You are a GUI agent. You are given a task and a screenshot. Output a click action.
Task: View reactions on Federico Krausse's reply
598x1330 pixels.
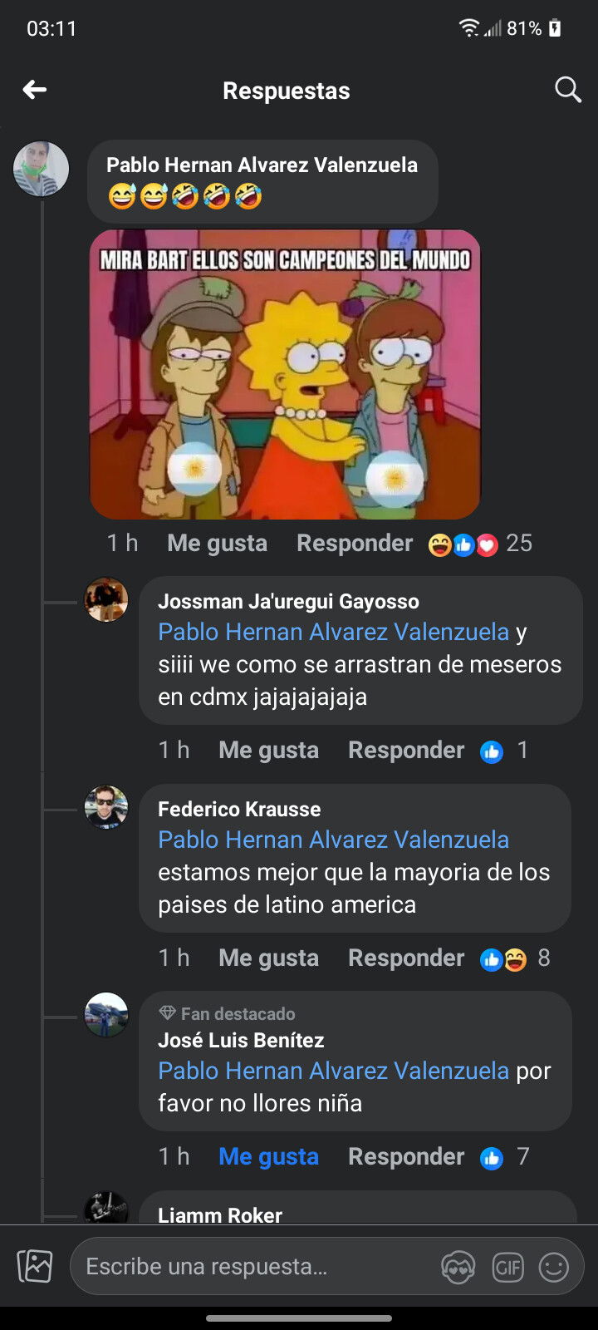[515, 958]
